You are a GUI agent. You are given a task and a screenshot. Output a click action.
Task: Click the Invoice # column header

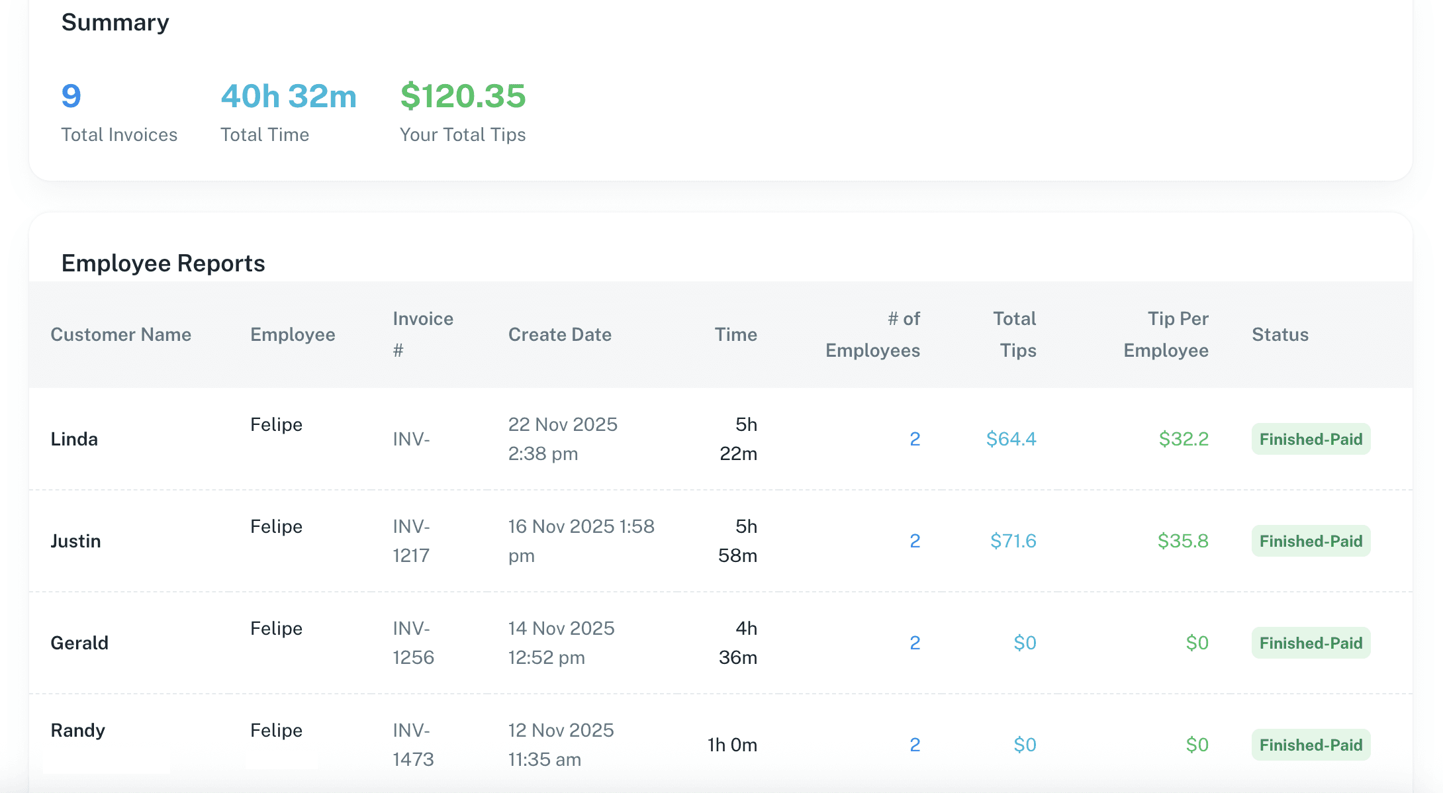pyautogui.click(x=423, y=334)
